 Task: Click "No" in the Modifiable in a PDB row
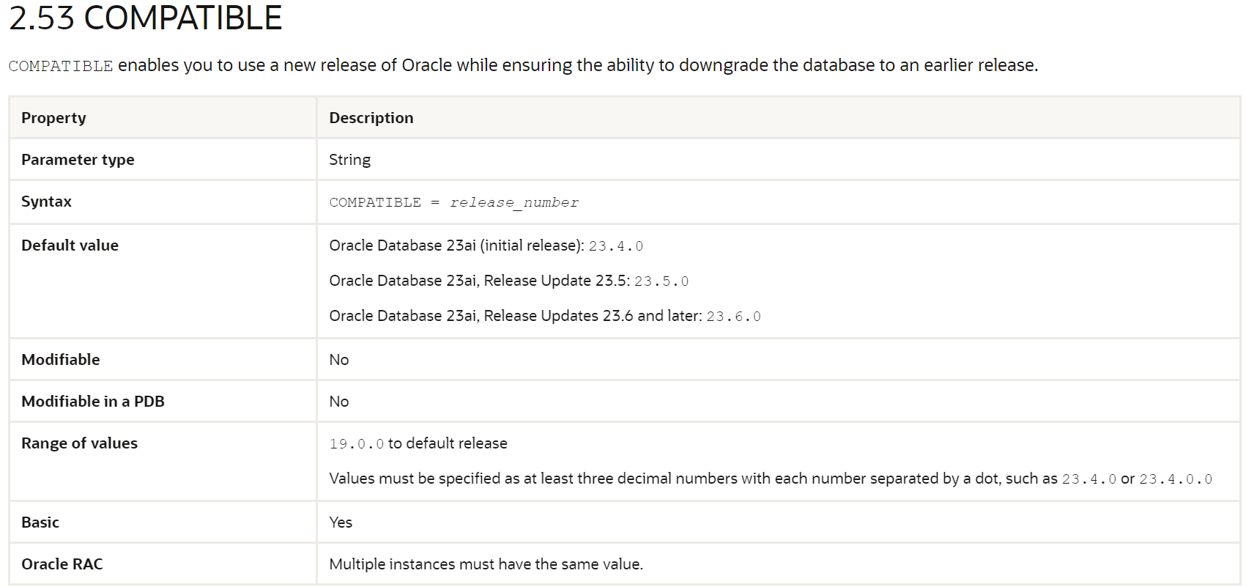(338, 402)
